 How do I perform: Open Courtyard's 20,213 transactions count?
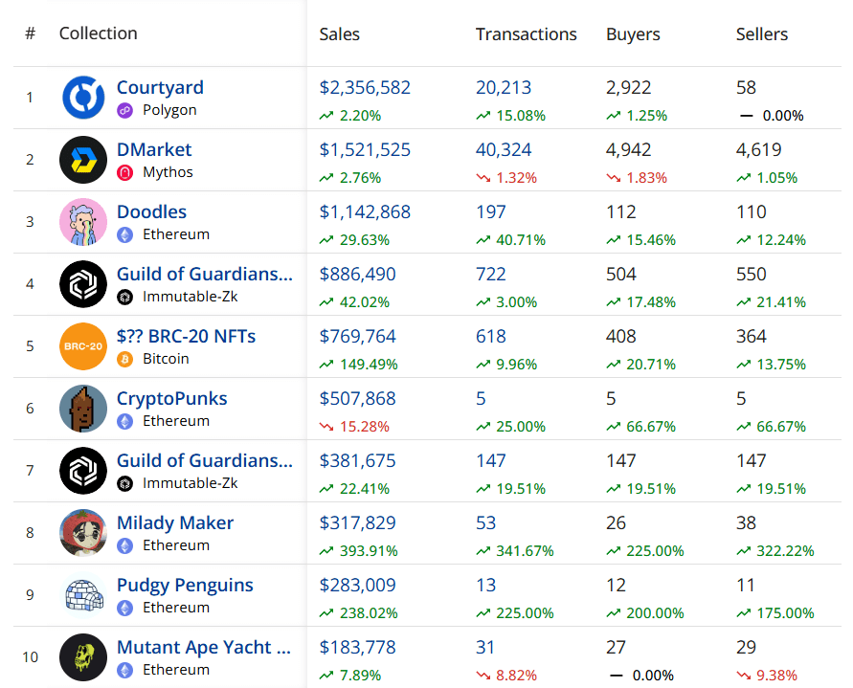coord(504,88)
